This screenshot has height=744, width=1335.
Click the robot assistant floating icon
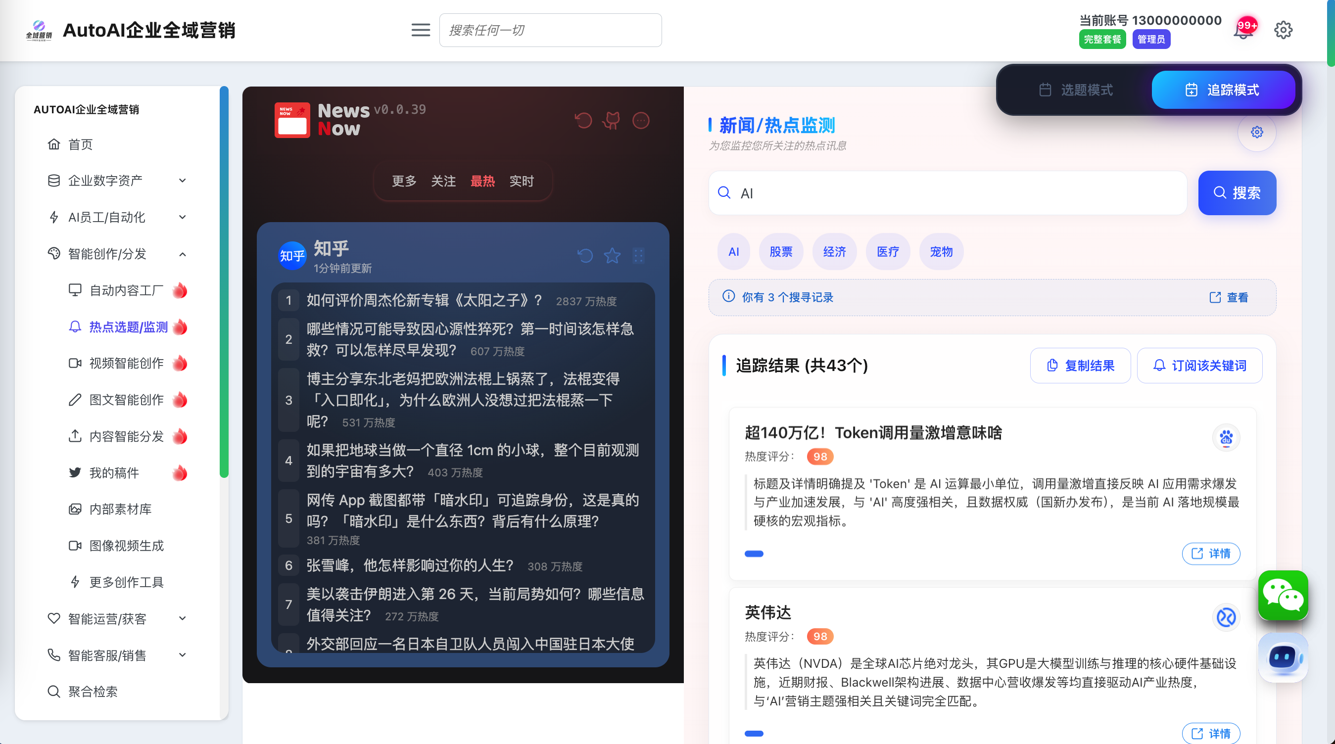pyautogui.click(x=1283, y=657)
